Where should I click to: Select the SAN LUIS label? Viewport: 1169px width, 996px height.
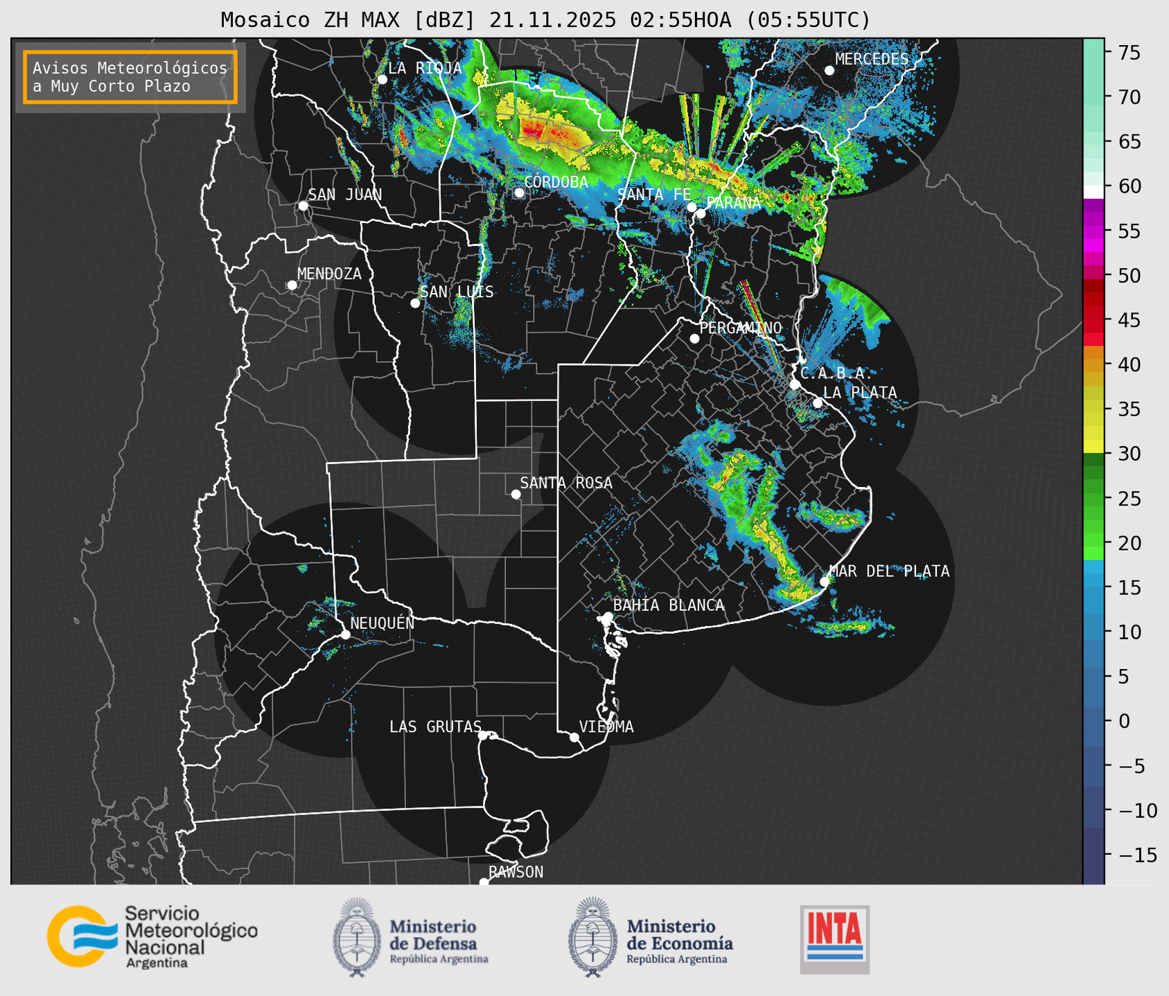coord(457,292)
